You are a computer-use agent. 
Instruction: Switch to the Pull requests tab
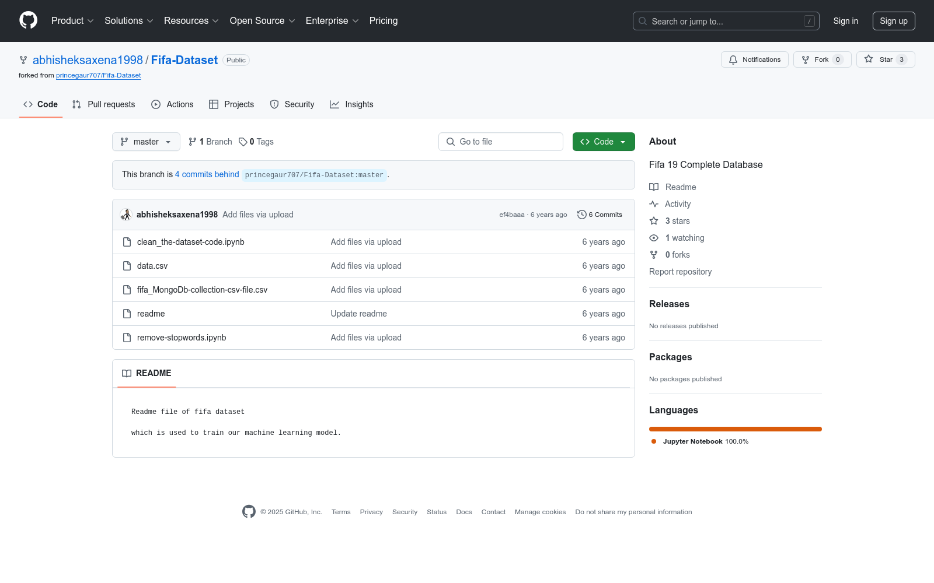click(x=103, y=104)
